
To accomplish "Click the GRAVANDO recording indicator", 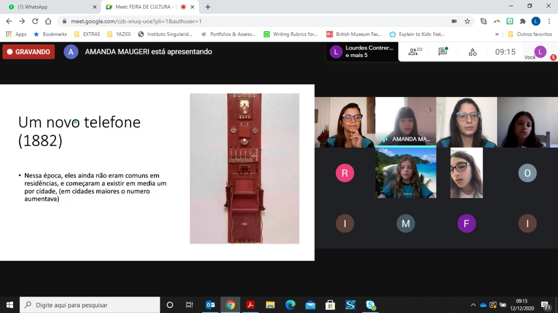I will pyautogui.click(x=29, y=52).
